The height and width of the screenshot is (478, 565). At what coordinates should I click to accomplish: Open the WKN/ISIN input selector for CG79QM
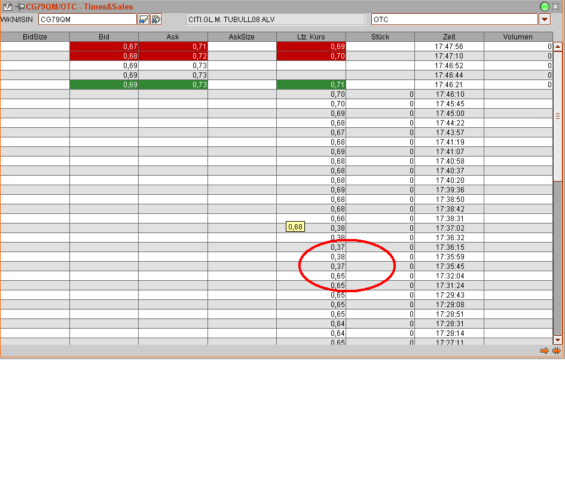point(87,19)
